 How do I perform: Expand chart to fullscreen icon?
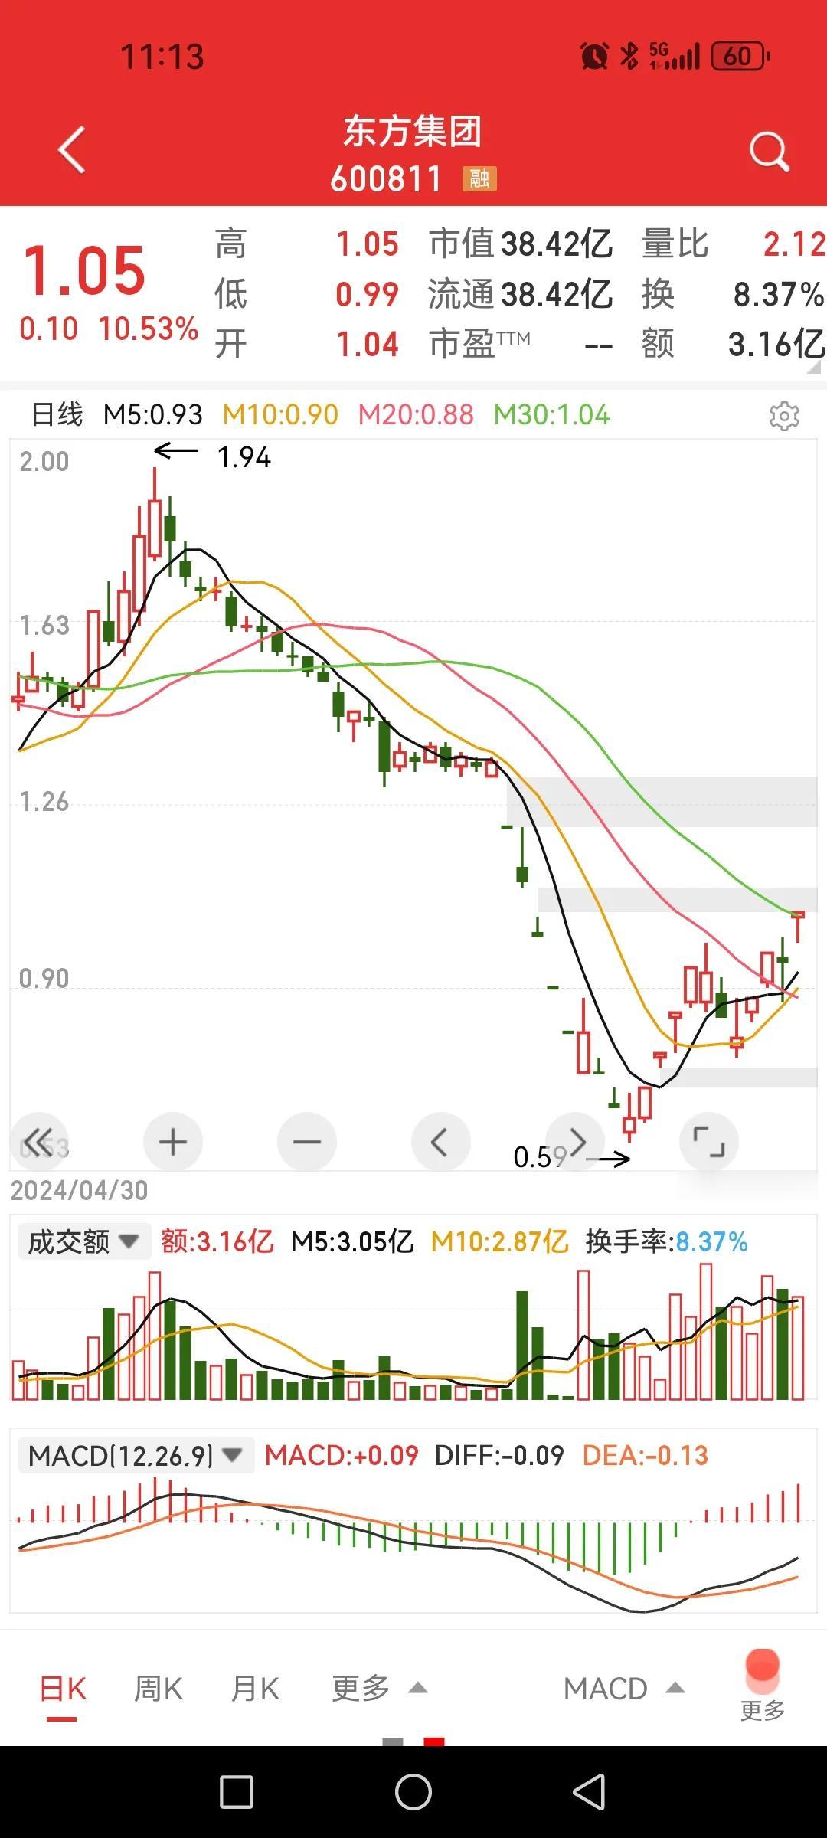pyautogui.click(x=709, y=1141)
